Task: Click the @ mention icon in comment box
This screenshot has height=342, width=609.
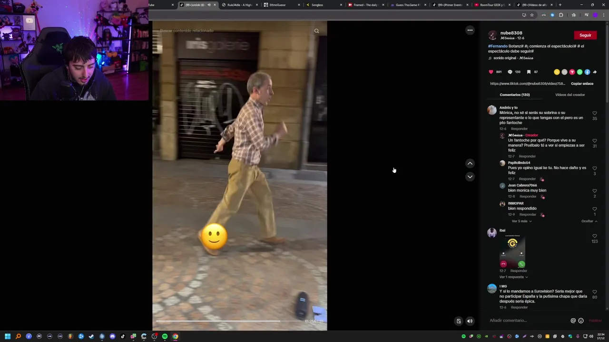Action: click(573, 321)
